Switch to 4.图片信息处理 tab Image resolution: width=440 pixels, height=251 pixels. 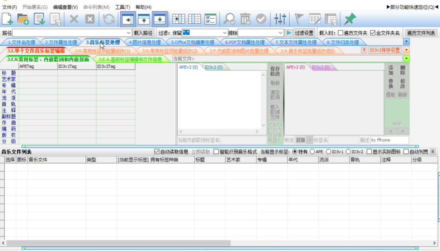144,42
